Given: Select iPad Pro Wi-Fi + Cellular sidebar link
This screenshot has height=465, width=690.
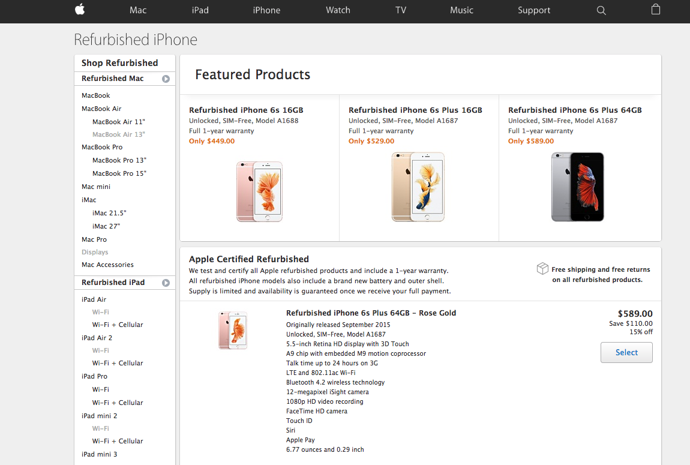Looking at the screenshot, I should tap(118, 403).
